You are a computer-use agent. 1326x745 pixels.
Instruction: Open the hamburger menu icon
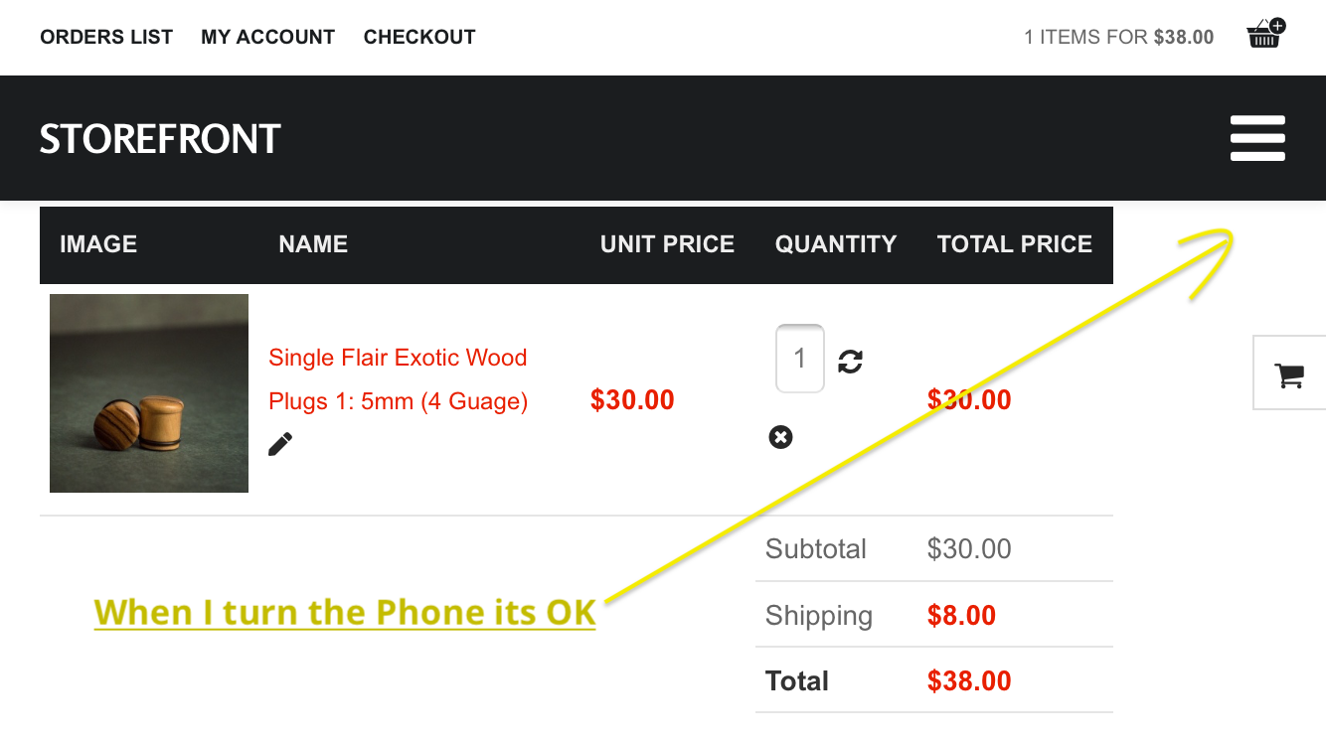click(1257, 138)
